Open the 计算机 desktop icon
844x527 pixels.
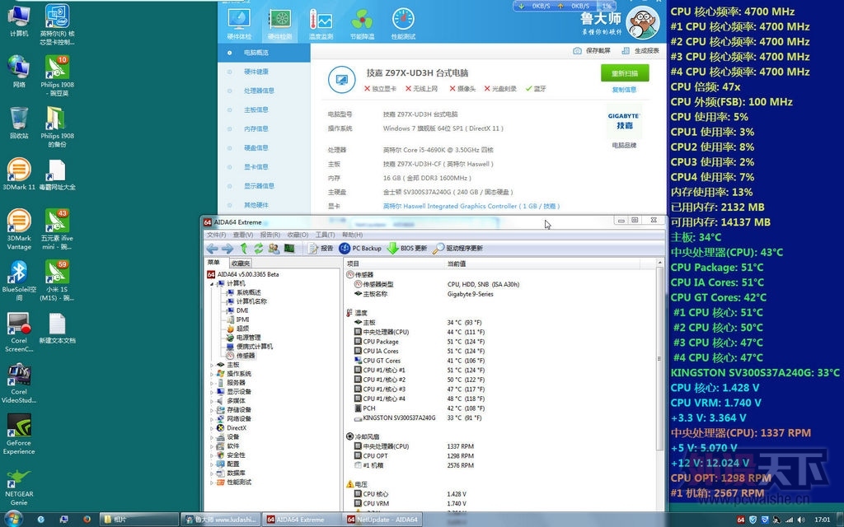pyautogui.click(x=19, y=21)
